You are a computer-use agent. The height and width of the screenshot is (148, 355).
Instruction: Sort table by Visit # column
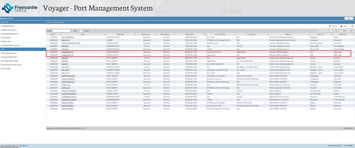(x=54, y=34)
